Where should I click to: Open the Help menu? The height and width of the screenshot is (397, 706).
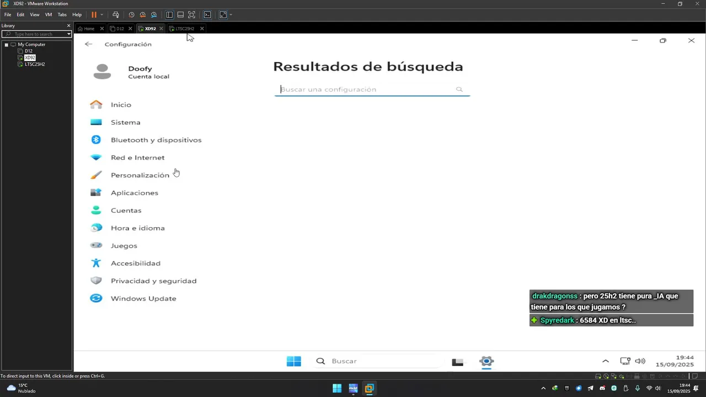point(77,15)
